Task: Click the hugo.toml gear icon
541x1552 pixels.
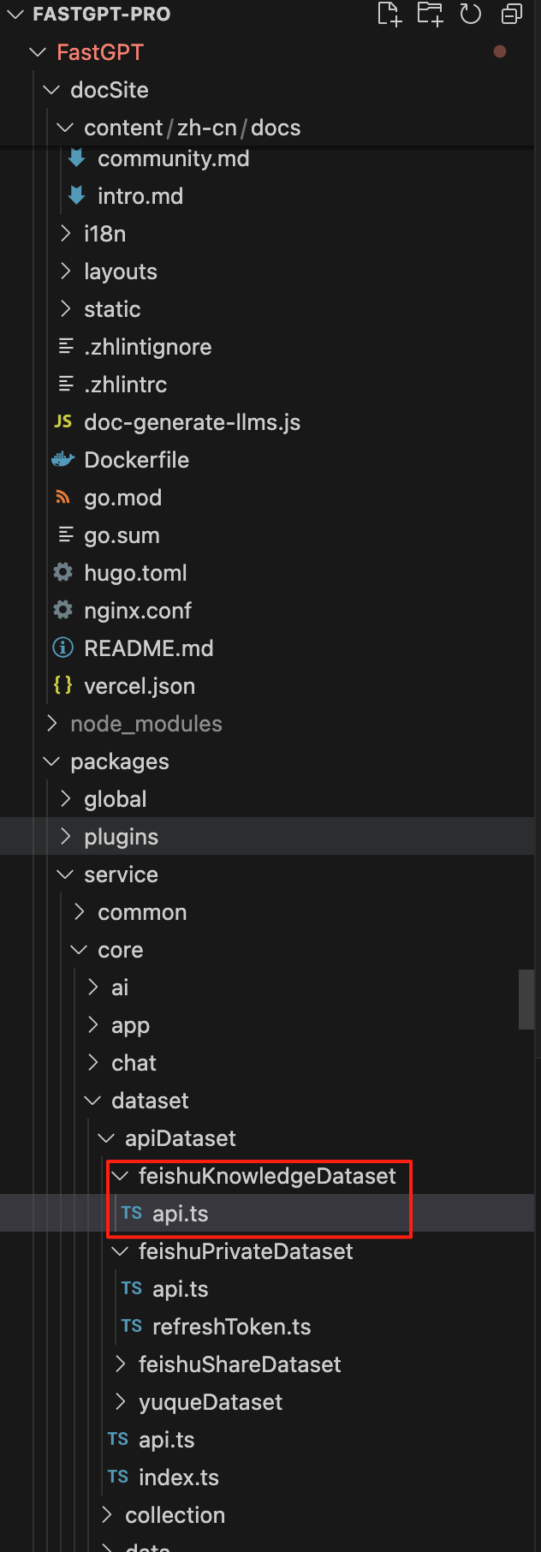Action: click(63, 572)
